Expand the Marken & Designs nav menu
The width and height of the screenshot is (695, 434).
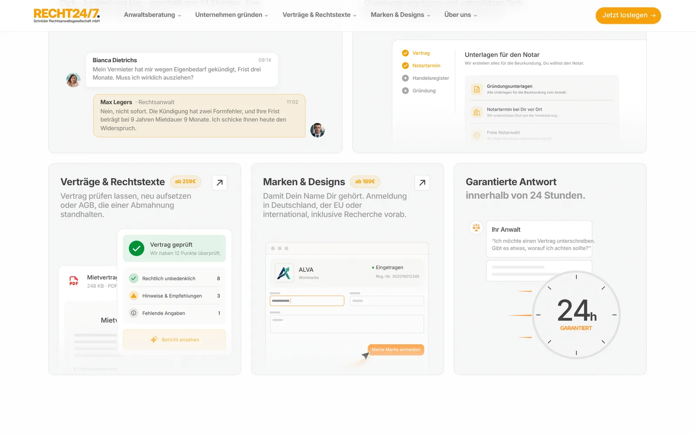point(400,15)
